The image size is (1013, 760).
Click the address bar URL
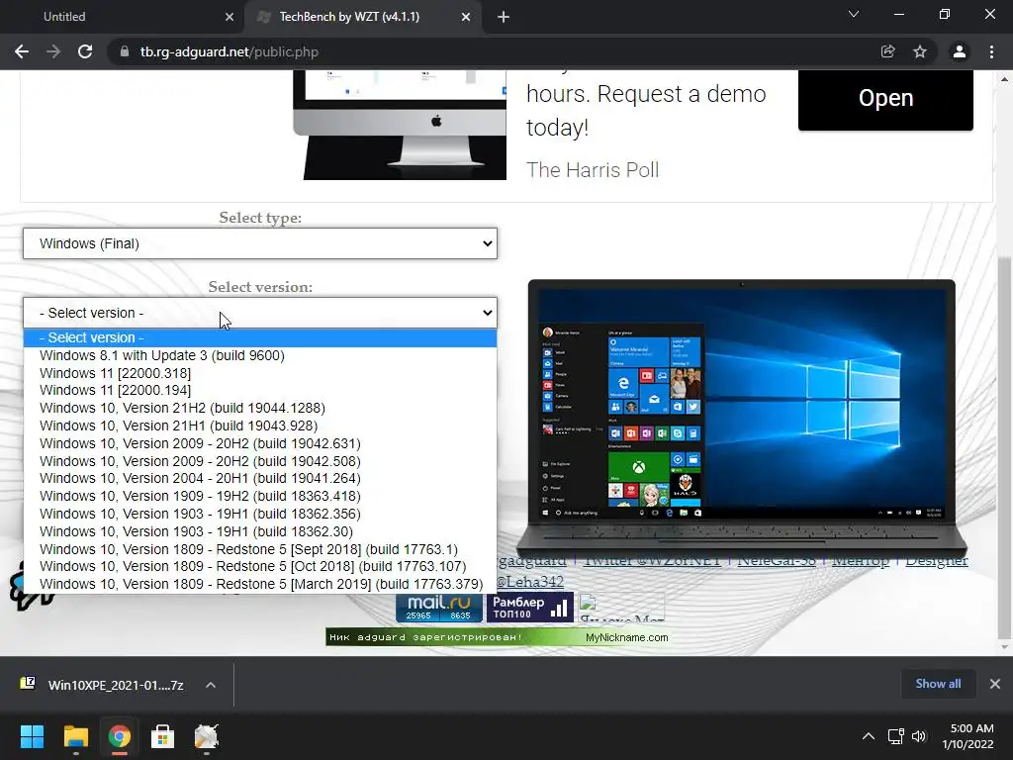click(230, 51)
